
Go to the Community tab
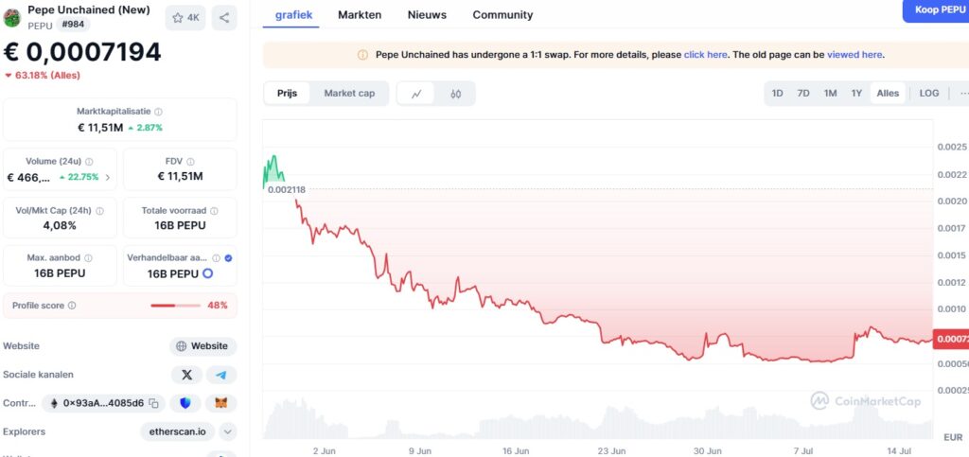coord(502,15)
